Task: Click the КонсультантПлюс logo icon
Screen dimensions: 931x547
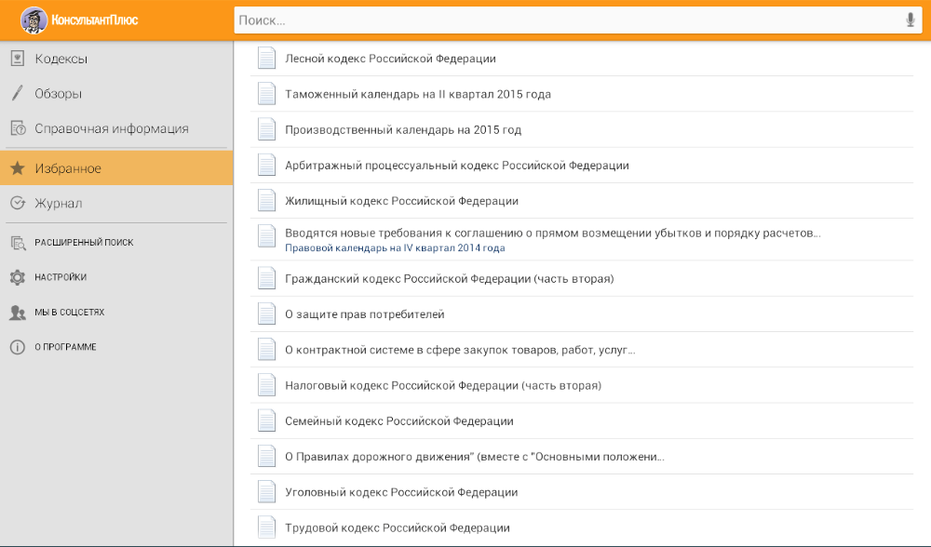Action: (34, 20)
